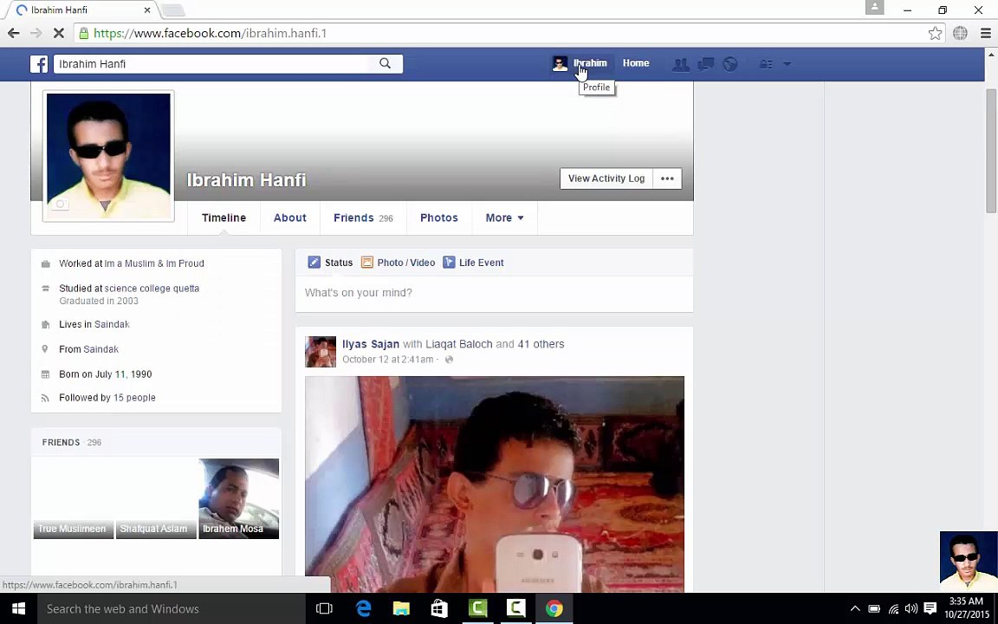This screenshot has width=998, height=624.
Task: Click the Facebook logo icon
Action: [x=39, y=63]
